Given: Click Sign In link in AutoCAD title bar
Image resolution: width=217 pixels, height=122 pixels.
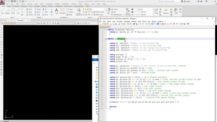Looking at the screenshot, I should coord(187,1).
